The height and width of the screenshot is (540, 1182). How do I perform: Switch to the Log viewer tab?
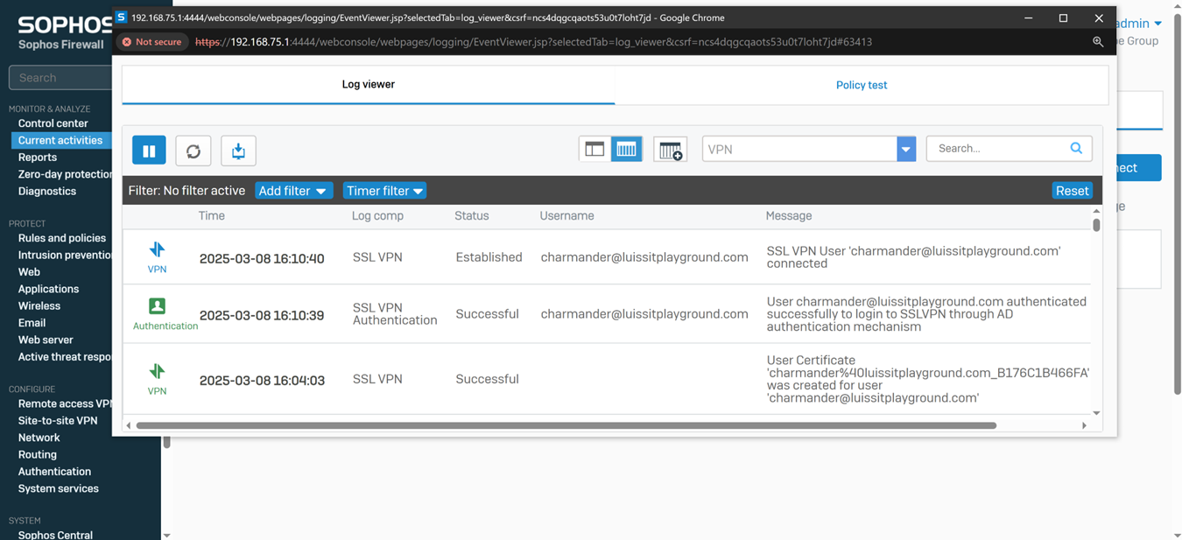pyautogui.click(x=369, y=85)
